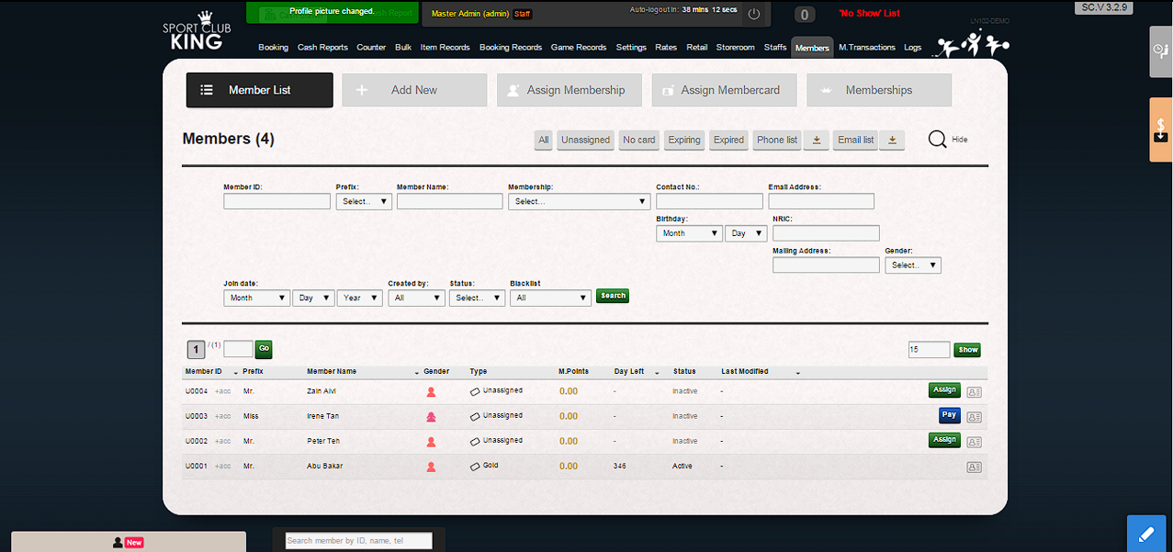Go to the Storeroom menu
This screenshot has width=1173, height=552.
click(x=735, y=48)
